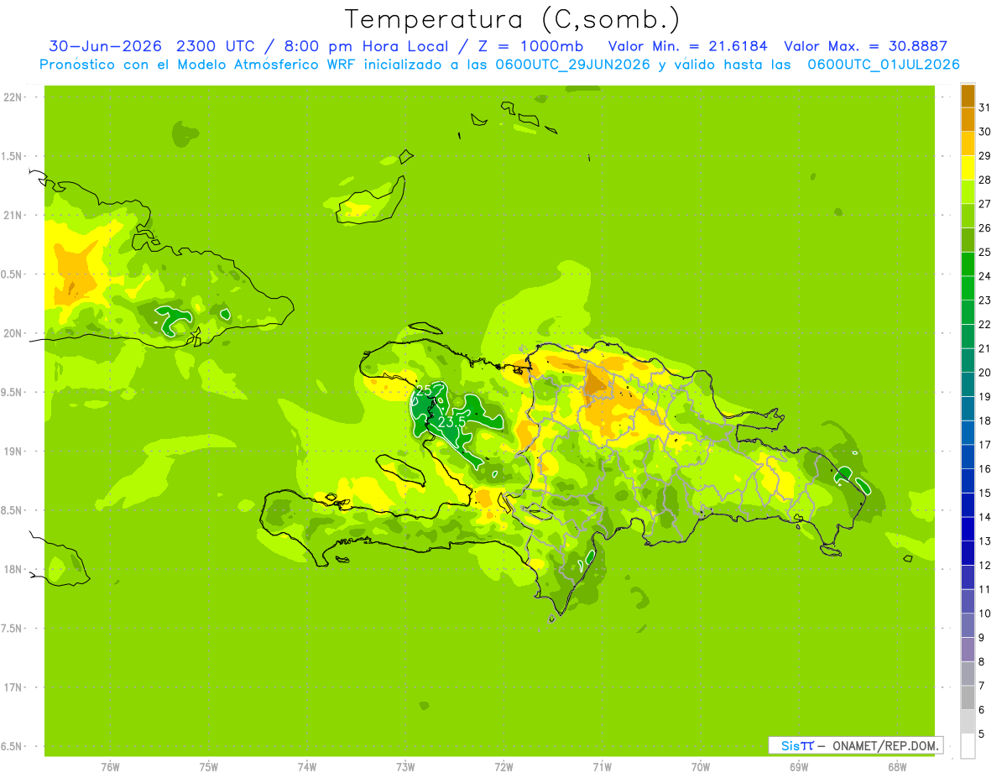1007x778 pixels.
Task: Pick the blue swatch between 15 and 16
Action: pyautogui.click(x=968, y=481)
